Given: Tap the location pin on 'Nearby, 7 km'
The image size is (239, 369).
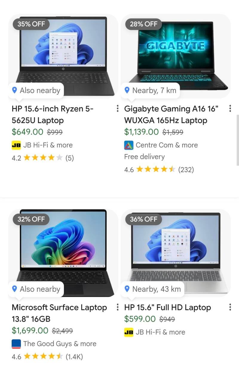Looking at the screenshot, I should (127, 90).
